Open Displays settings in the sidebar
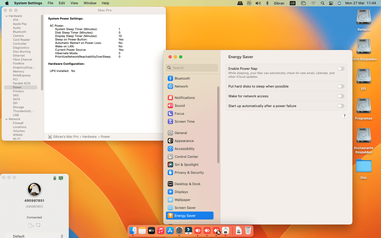 coord(181,192)
